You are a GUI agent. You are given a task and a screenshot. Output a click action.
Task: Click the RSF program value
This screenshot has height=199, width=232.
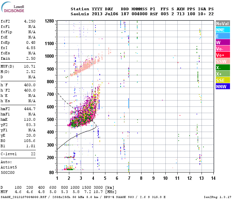pyautogui.click(x=154, y=14)
